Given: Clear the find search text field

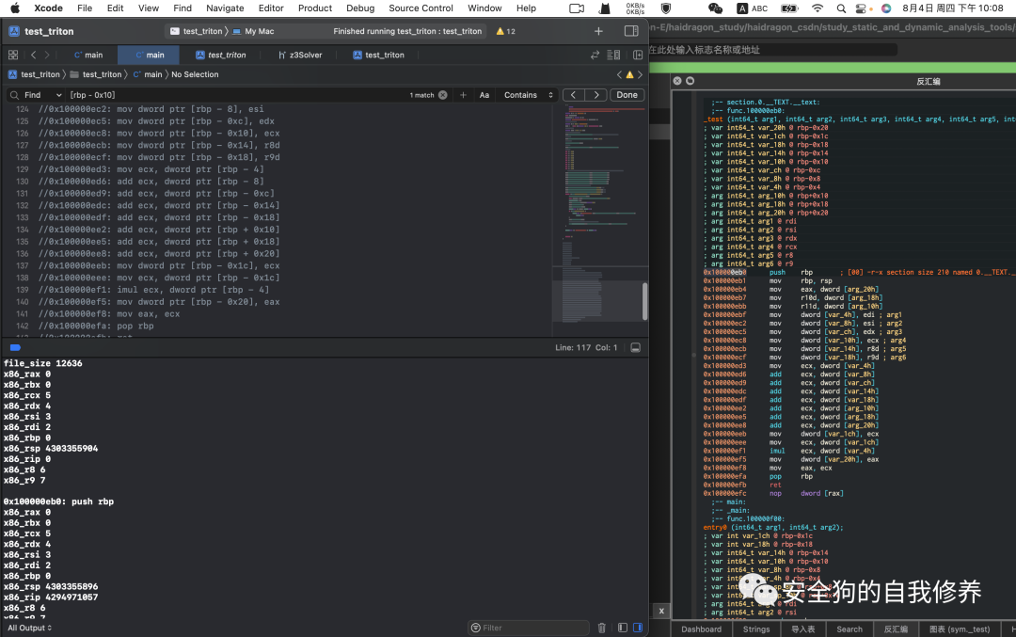Looking at the screenshot, I should pyautogui.click(x=443, y=95).
